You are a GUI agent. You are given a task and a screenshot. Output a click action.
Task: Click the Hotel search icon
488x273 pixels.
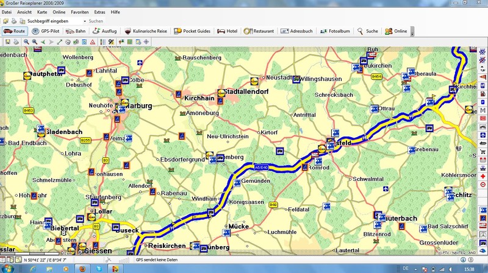(x=228, y=31)
